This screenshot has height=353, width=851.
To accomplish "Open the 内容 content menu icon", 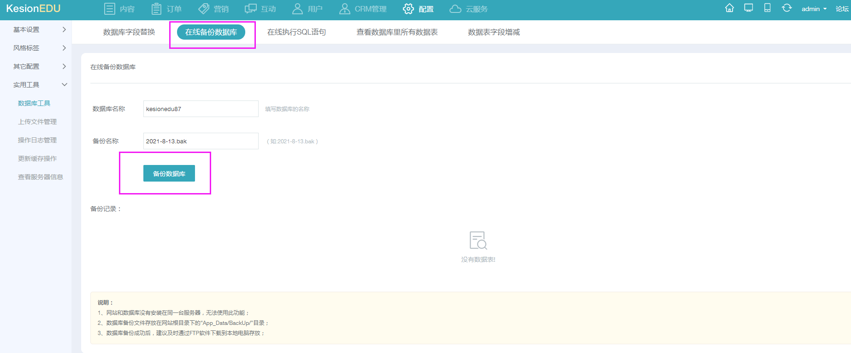I will tap(109, 9).
